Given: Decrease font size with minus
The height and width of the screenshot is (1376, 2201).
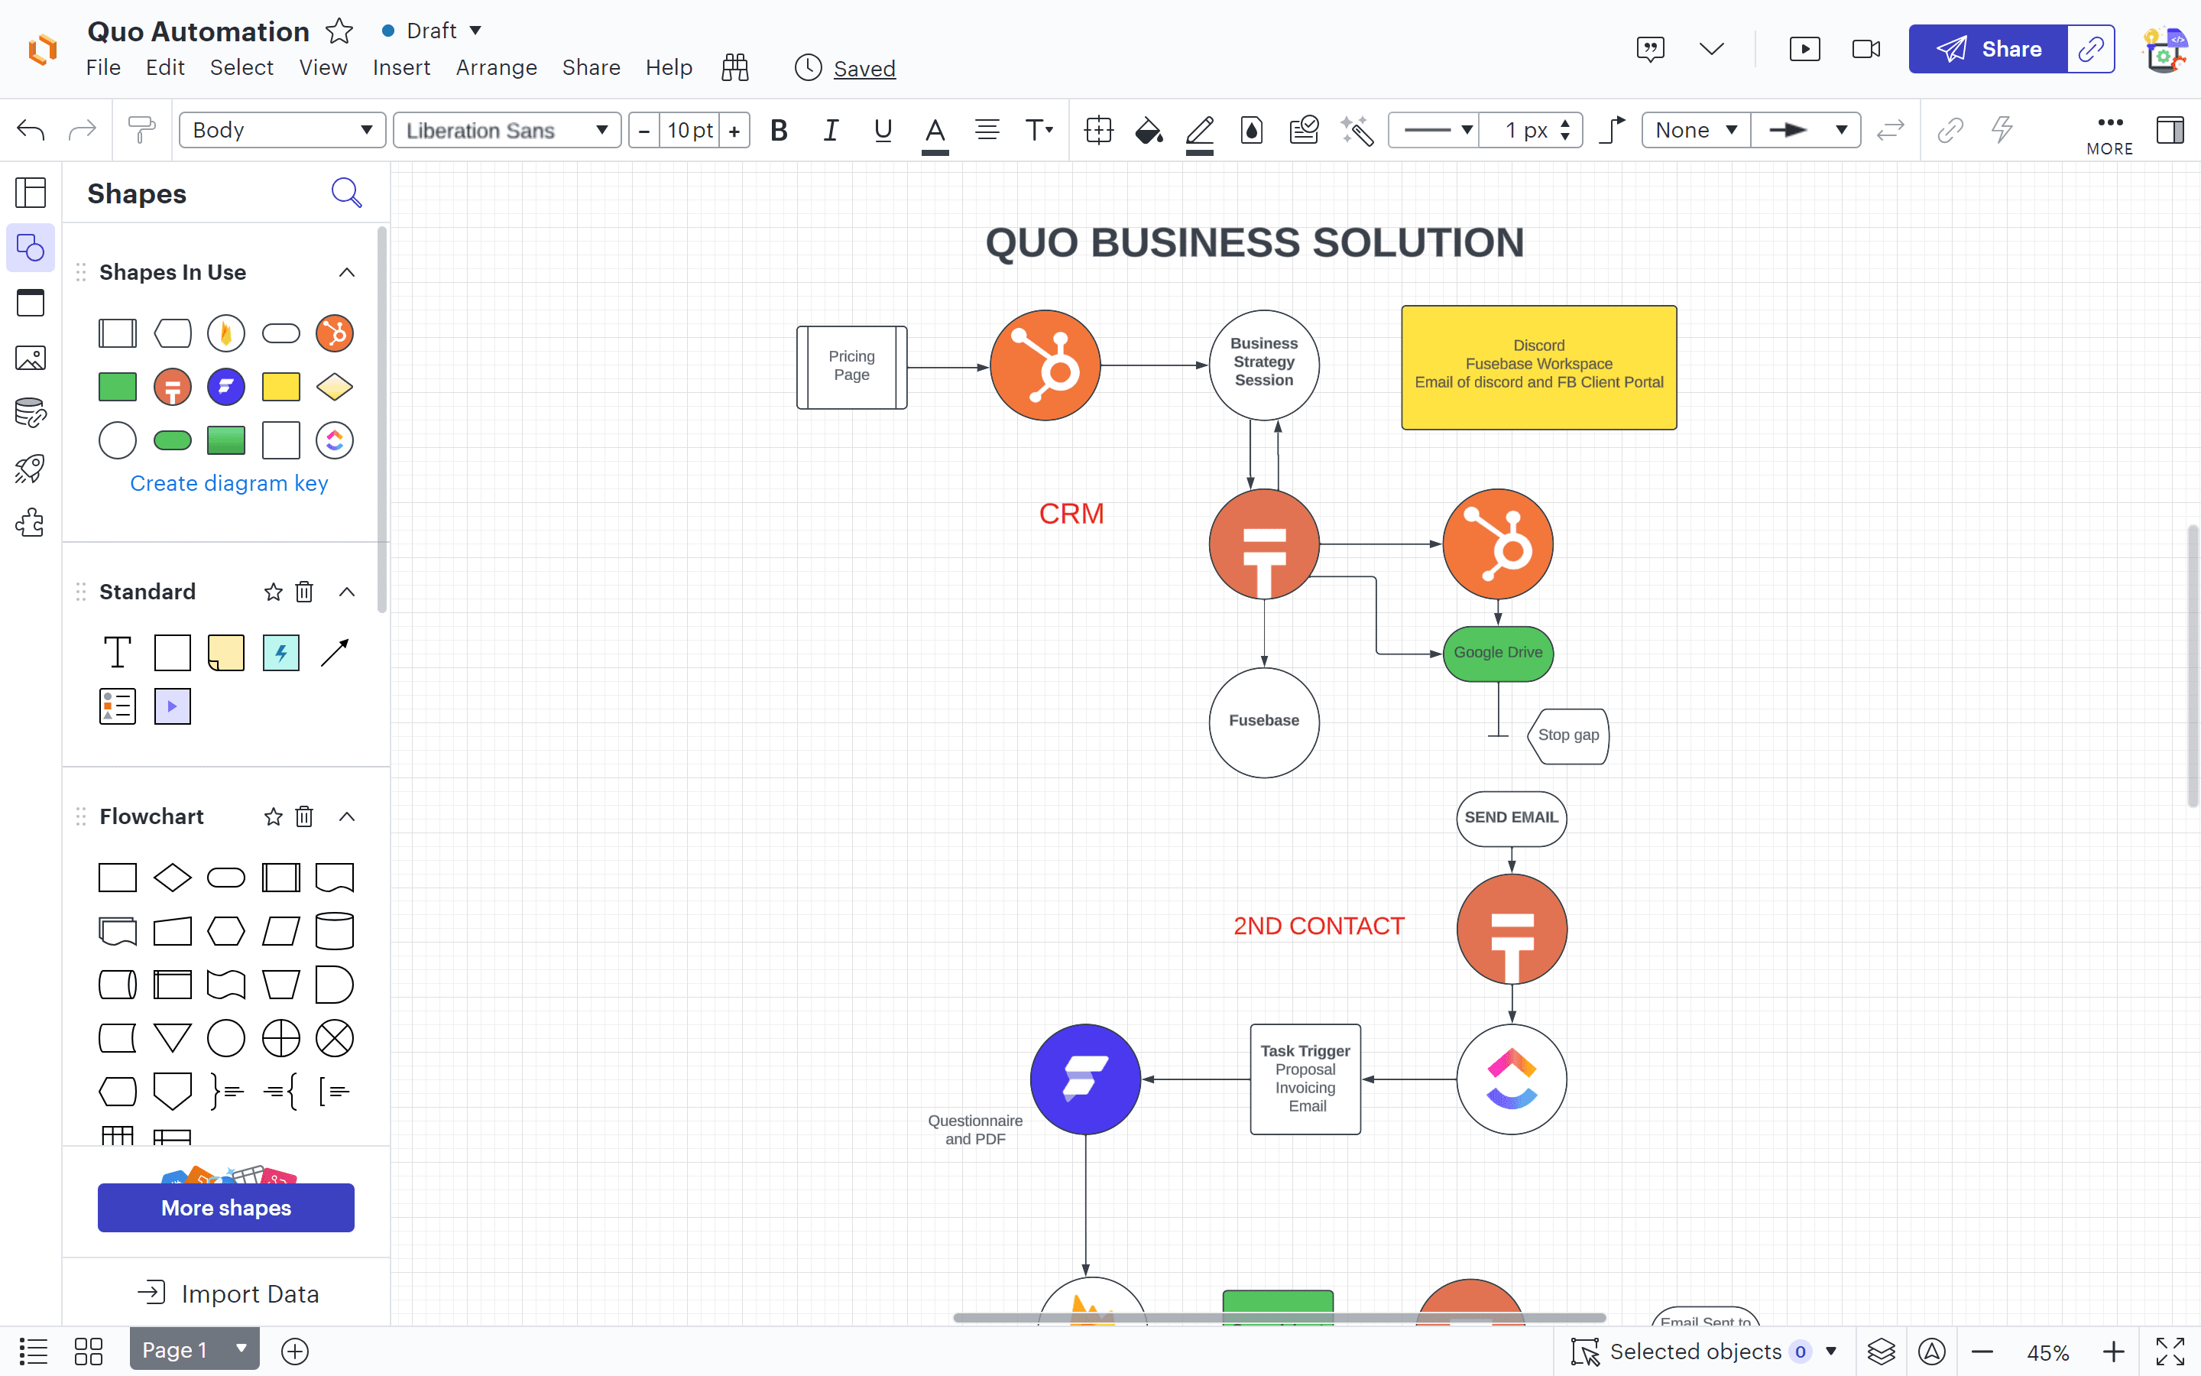Looking at the screenshot, I should (x=644, y=130).
